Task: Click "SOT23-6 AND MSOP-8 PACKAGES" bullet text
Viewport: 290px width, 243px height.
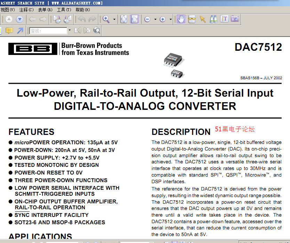Action: pos(60,222)
